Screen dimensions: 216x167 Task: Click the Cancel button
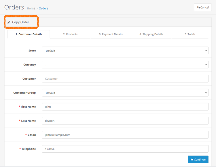point(203,7)
